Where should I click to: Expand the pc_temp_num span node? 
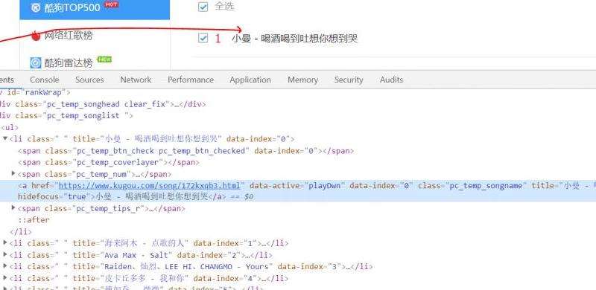coord(13,173)
